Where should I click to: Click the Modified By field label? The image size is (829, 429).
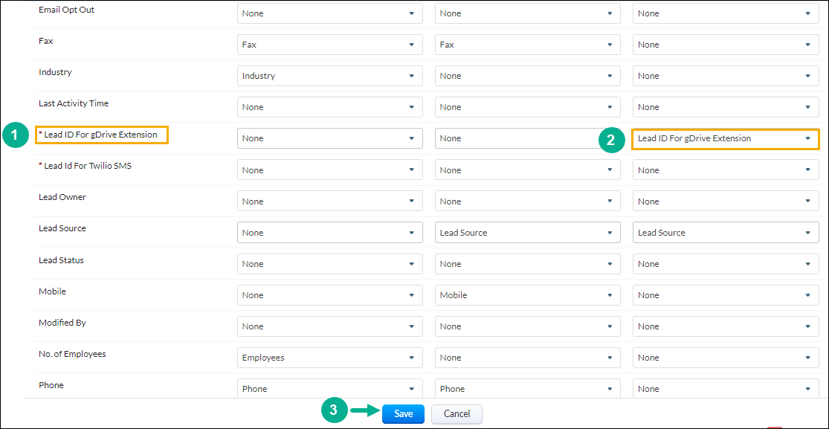pyautogui.click(x=62, y=323)
